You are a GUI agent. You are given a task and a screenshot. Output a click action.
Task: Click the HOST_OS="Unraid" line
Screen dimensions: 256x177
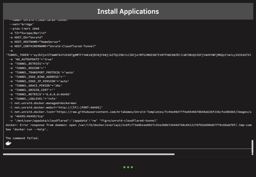(x=26, y=37)
